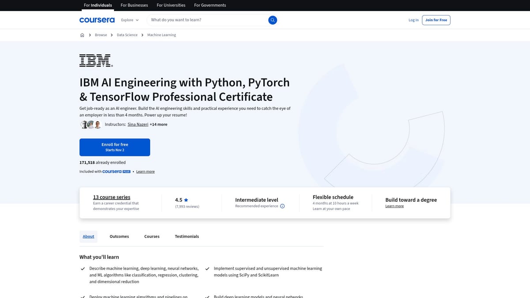Click the certificate title heading

point(185,90)
